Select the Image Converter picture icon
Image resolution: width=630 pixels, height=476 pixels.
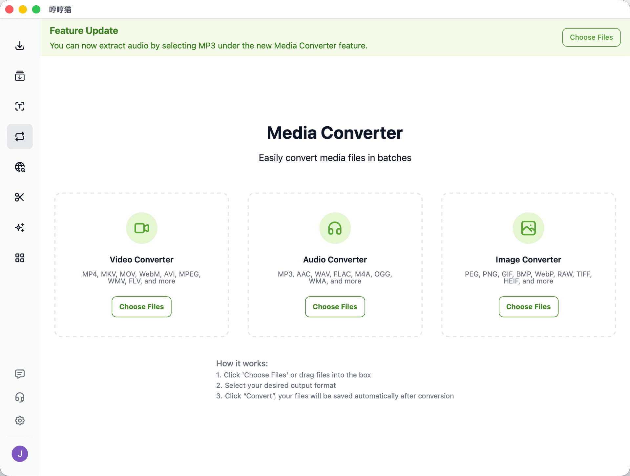click(x=528, y=228)
